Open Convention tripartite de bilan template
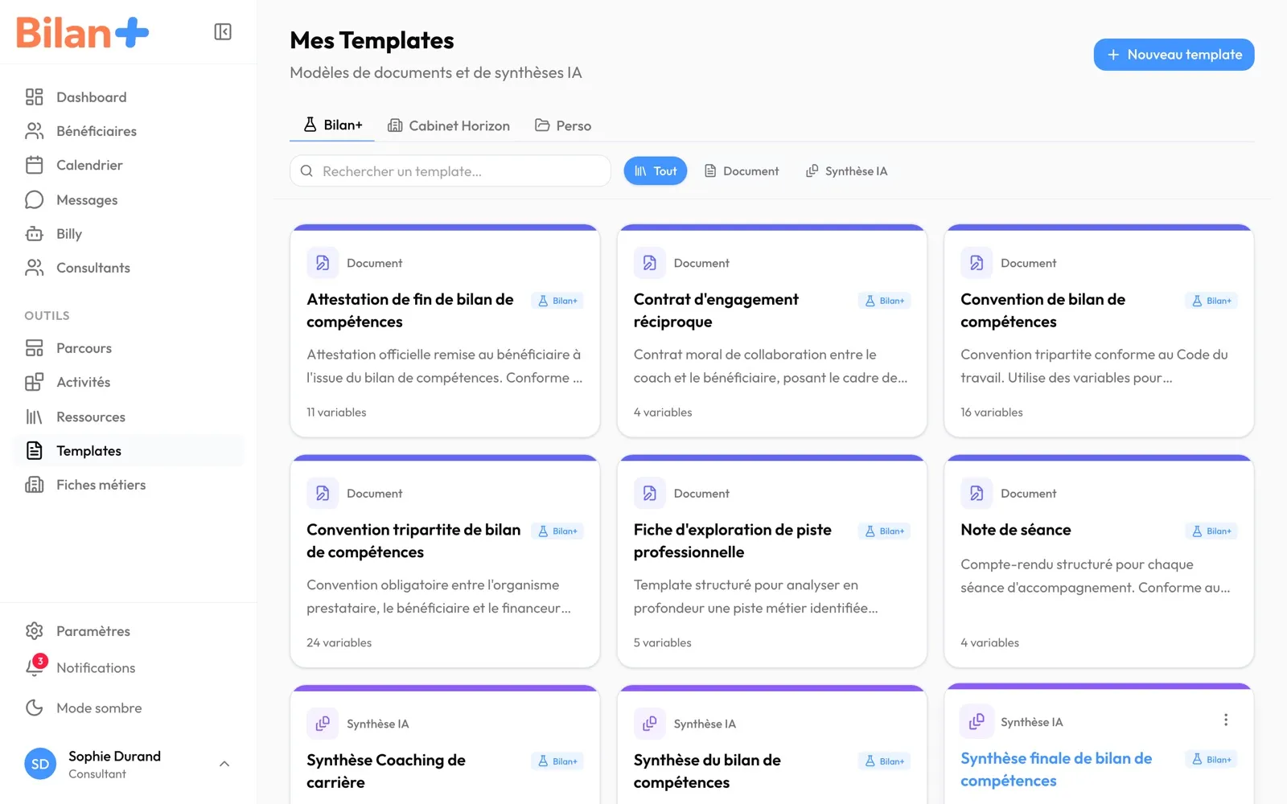 (x=445, y=561)
